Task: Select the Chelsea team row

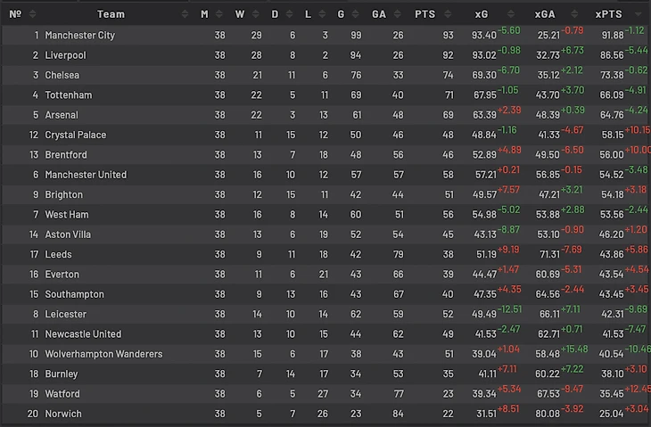Action: click(62, 76)
